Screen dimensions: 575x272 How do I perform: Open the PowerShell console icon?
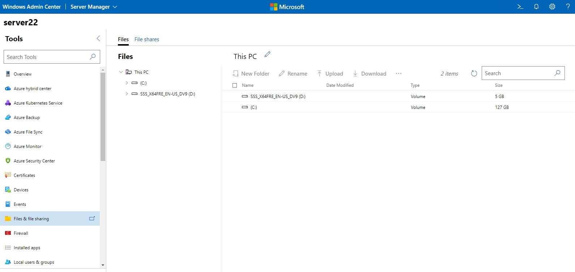(520, 7)
